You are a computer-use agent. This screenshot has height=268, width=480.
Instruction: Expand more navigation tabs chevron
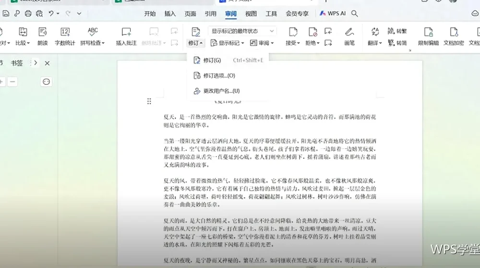(x=36, y=63)
